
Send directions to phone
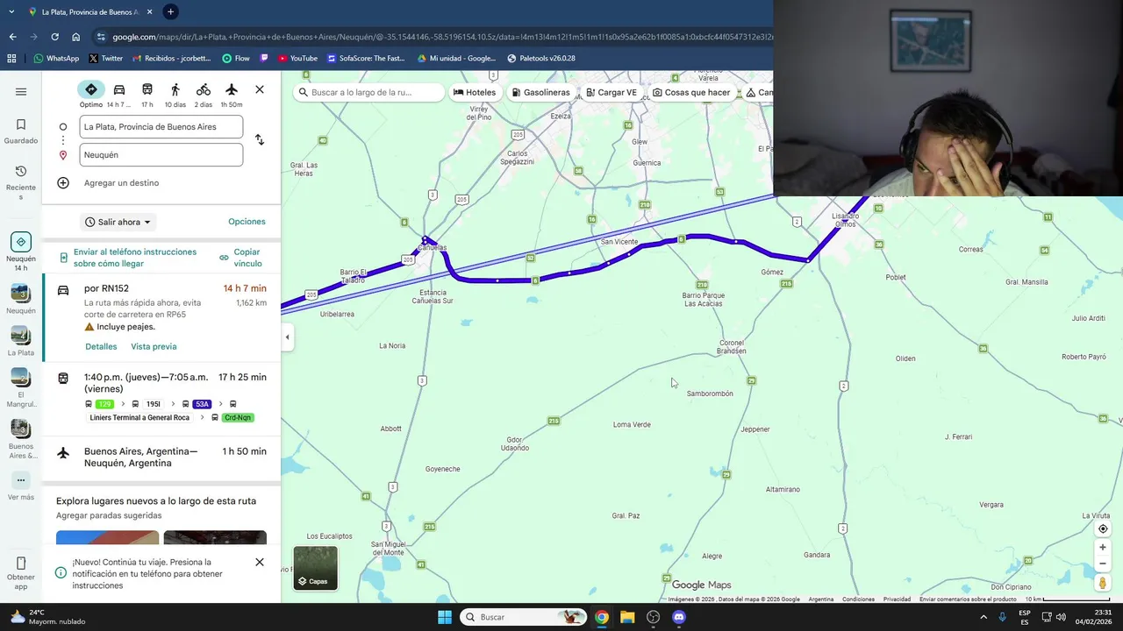point(128,258)
